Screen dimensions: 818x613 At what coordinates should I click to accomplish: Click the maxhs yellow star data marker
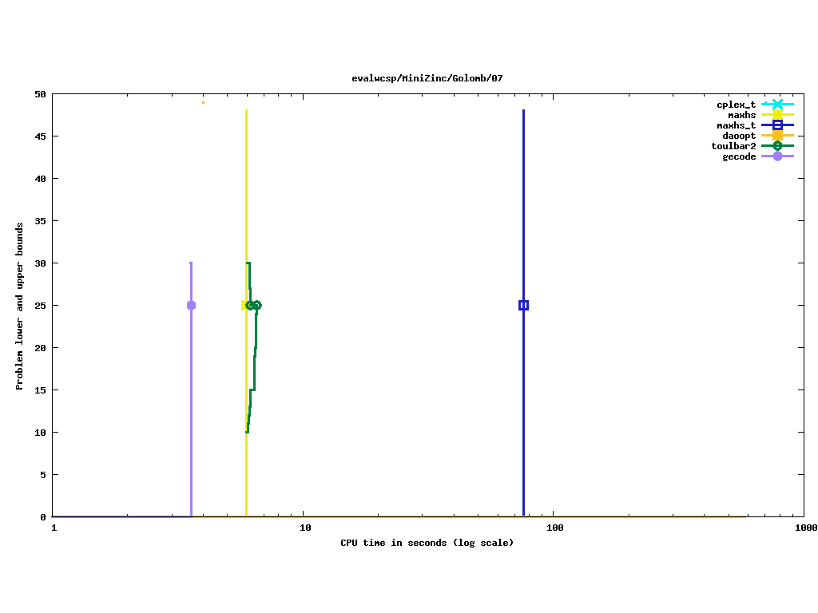click(244, 305)
